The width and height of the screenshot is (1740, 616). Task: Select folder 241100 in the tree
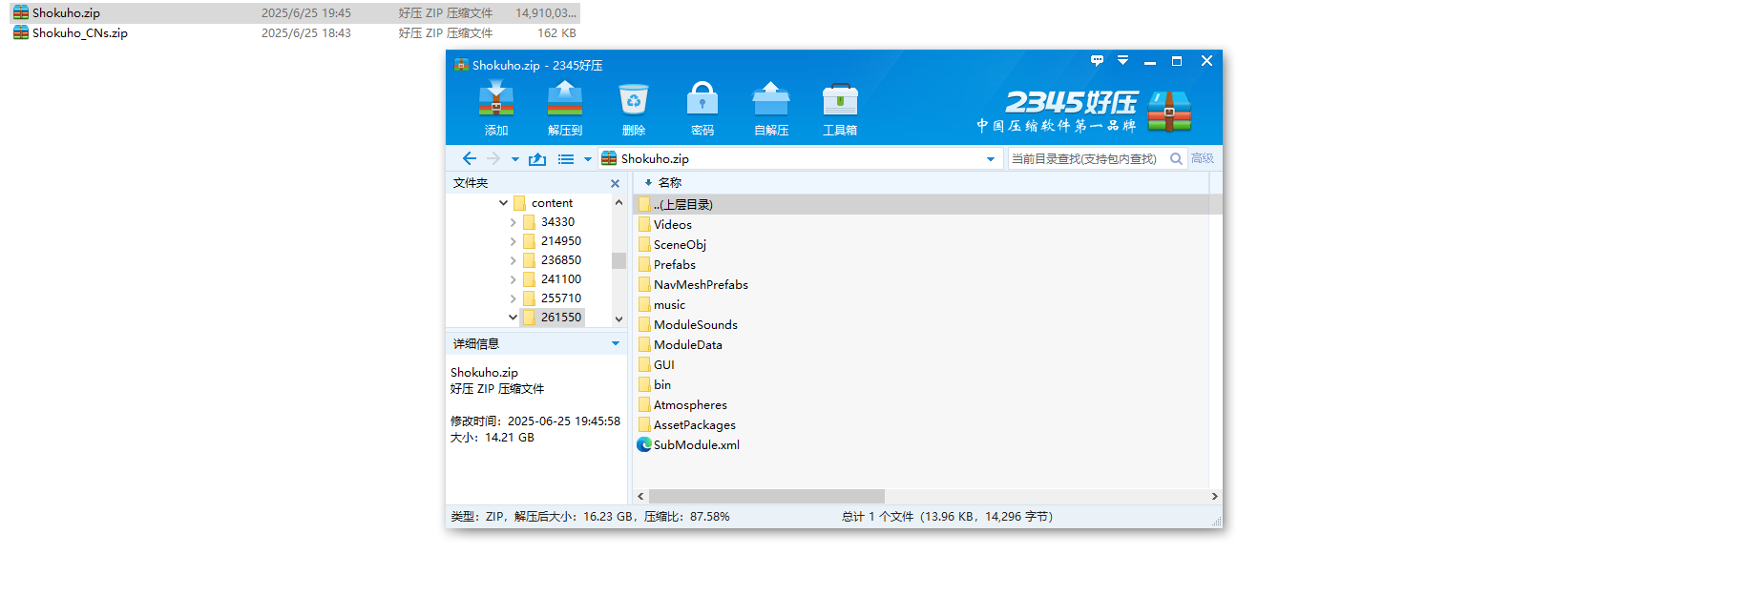(x=552, y=279)
